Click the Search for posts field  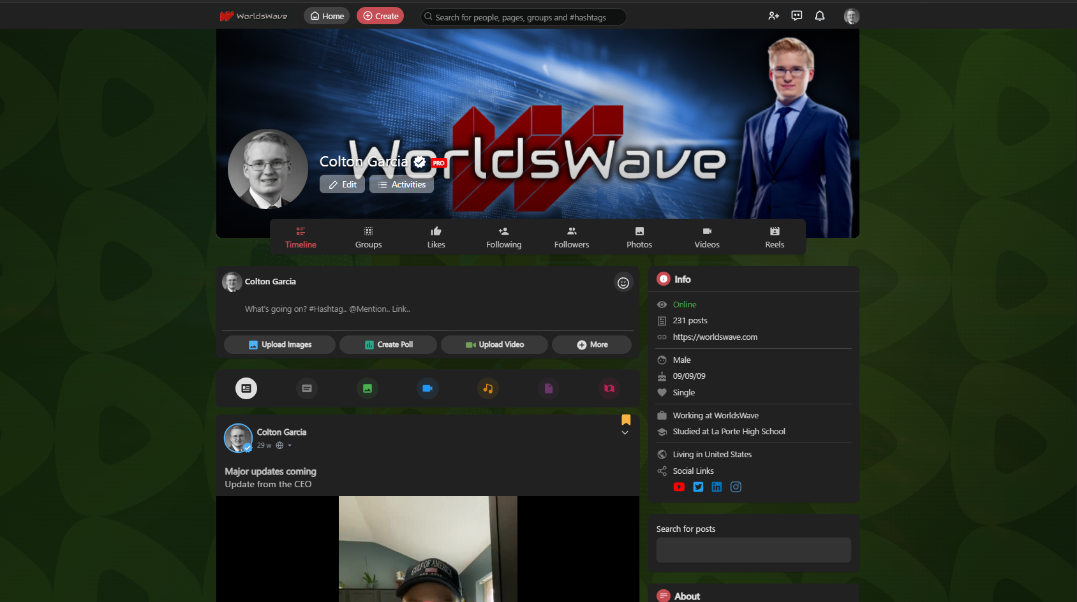click(x=753, y=550)
